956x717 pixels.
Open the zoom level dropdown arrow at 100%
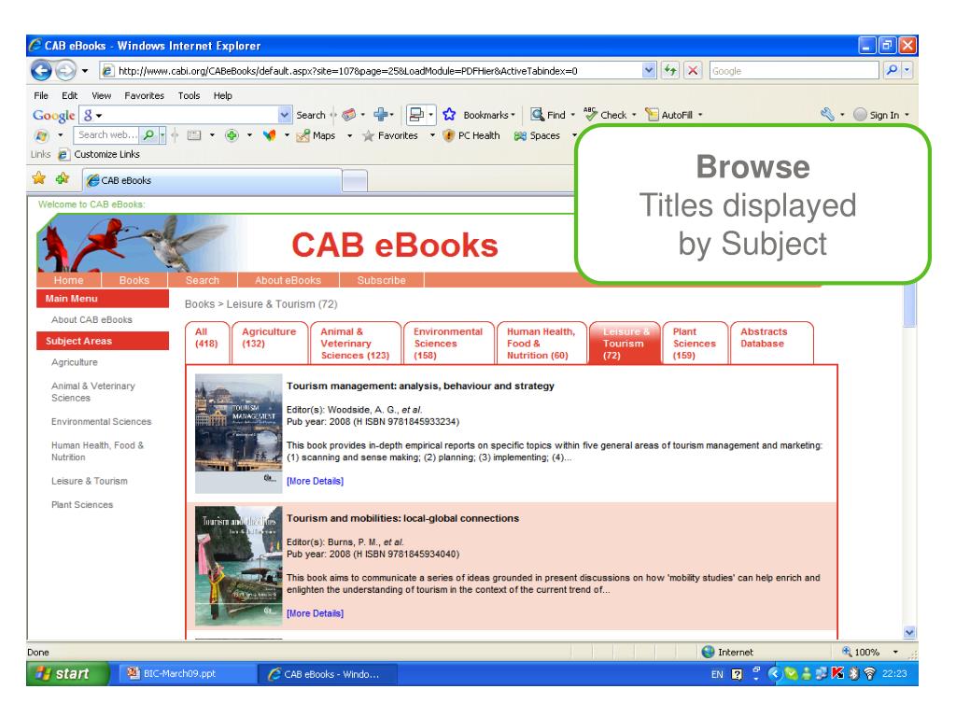pos(895,652)
